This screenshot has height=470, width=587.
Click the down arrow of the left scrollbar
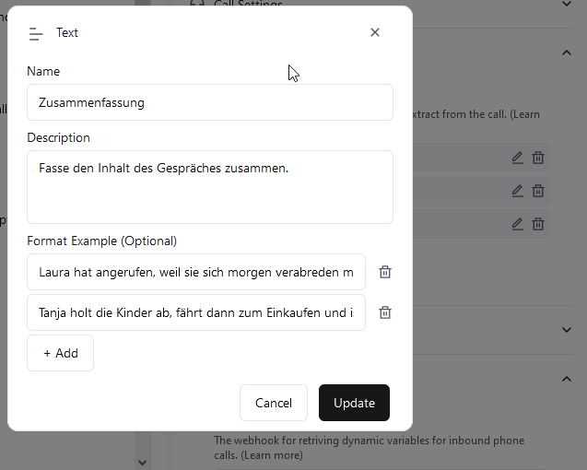(x=142, y=462)
